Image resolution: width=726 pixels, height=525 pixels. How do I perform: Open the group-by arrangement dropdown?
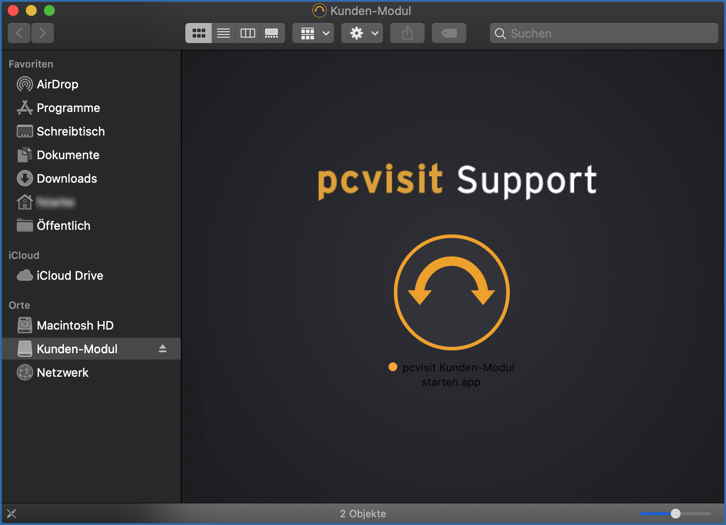click(313, 33)
